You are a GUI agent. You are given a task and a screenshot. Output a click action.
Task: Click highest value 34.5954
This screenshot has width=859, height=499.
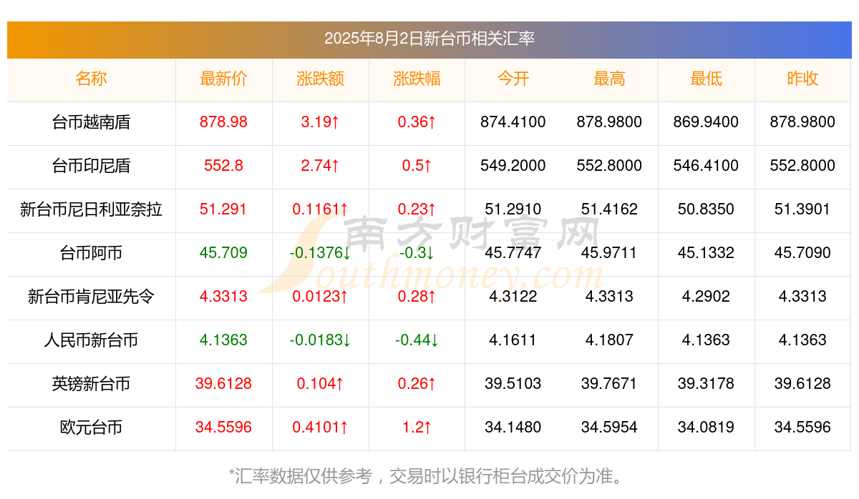tap(609, 428)
